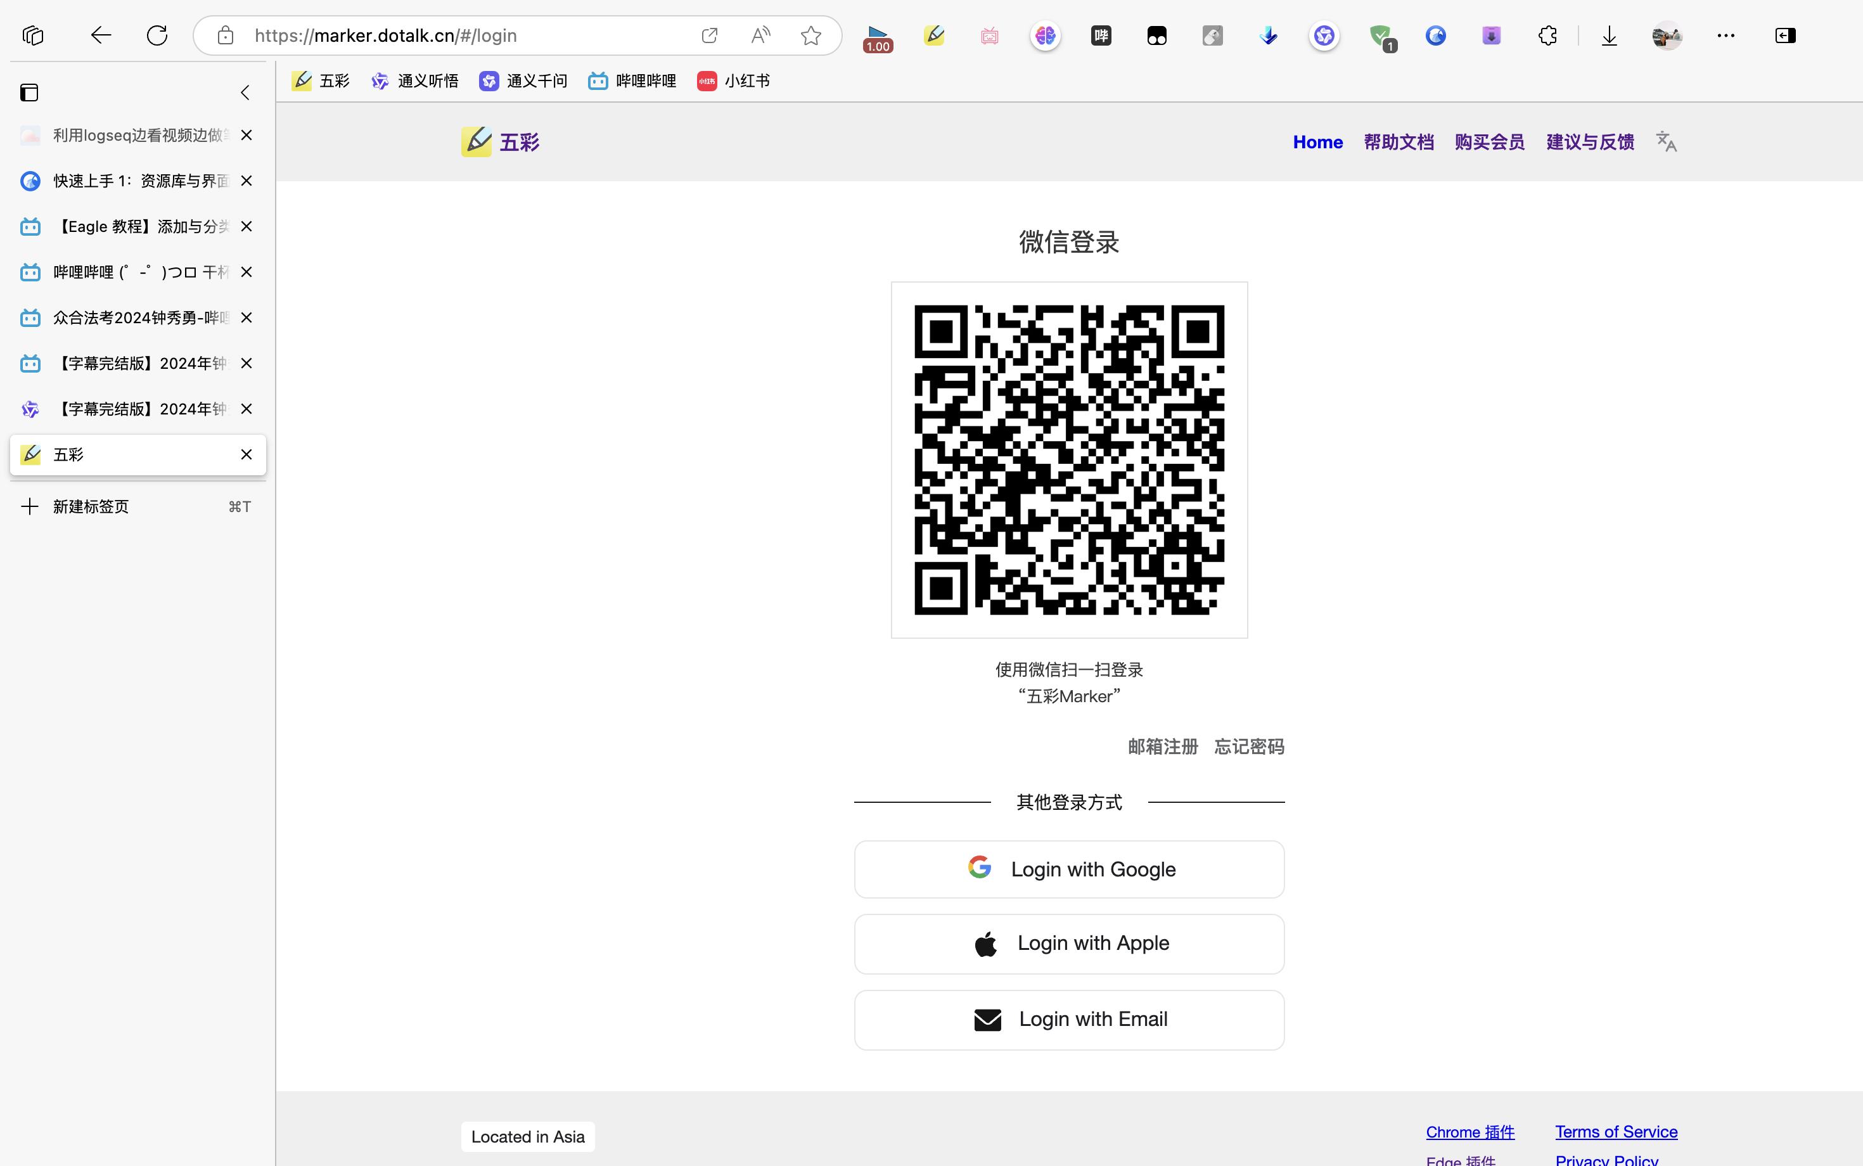Close the 快速上手 1 tab
Screen dimensions: 1863x1166
tap(246, 181)
